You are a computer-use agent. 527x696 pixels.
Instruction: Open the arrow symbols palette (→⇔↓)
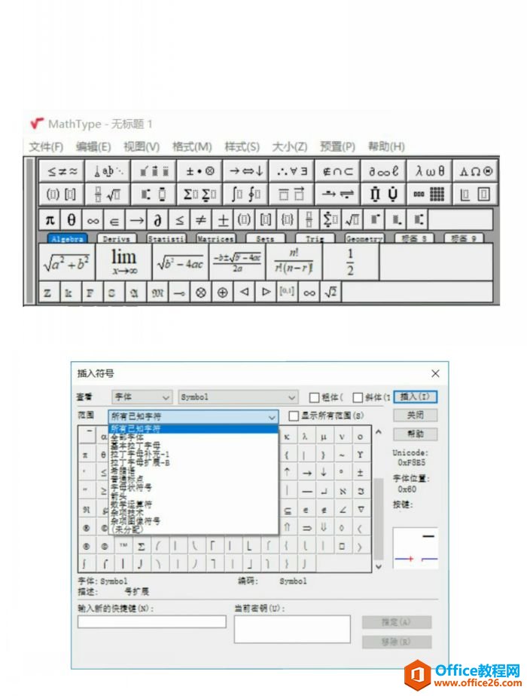(x=246, y=171)
